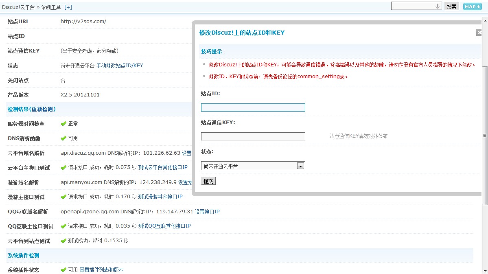
Task: Click the 站点通信KEY input field in the dialog
Action: point(253,136)
